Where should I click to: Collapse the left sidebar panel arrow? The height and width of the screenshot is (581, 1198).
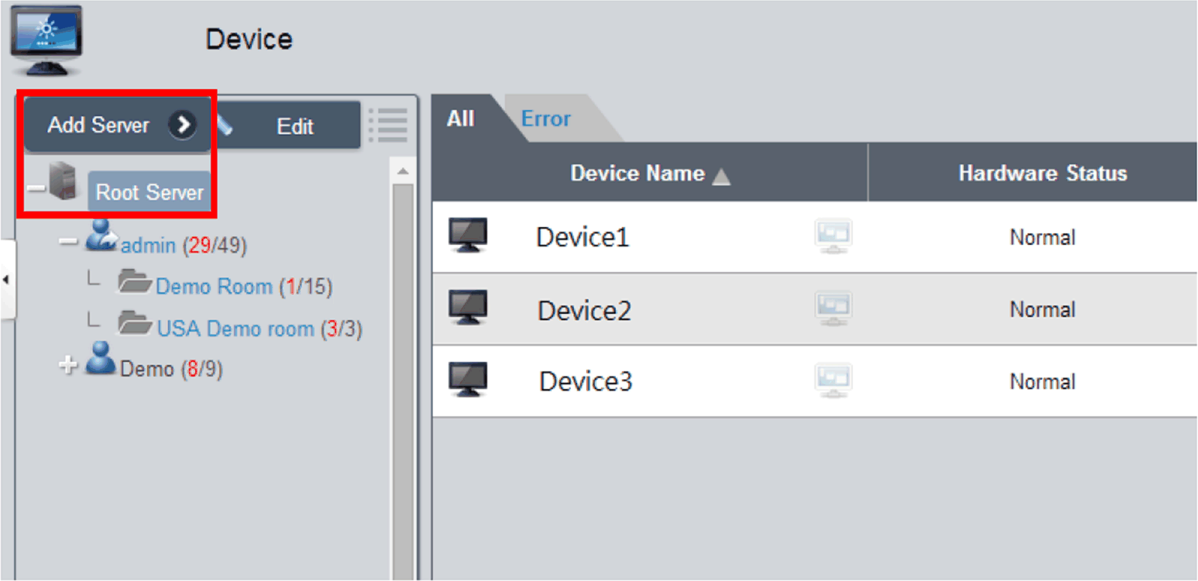[x=7, y=280]
